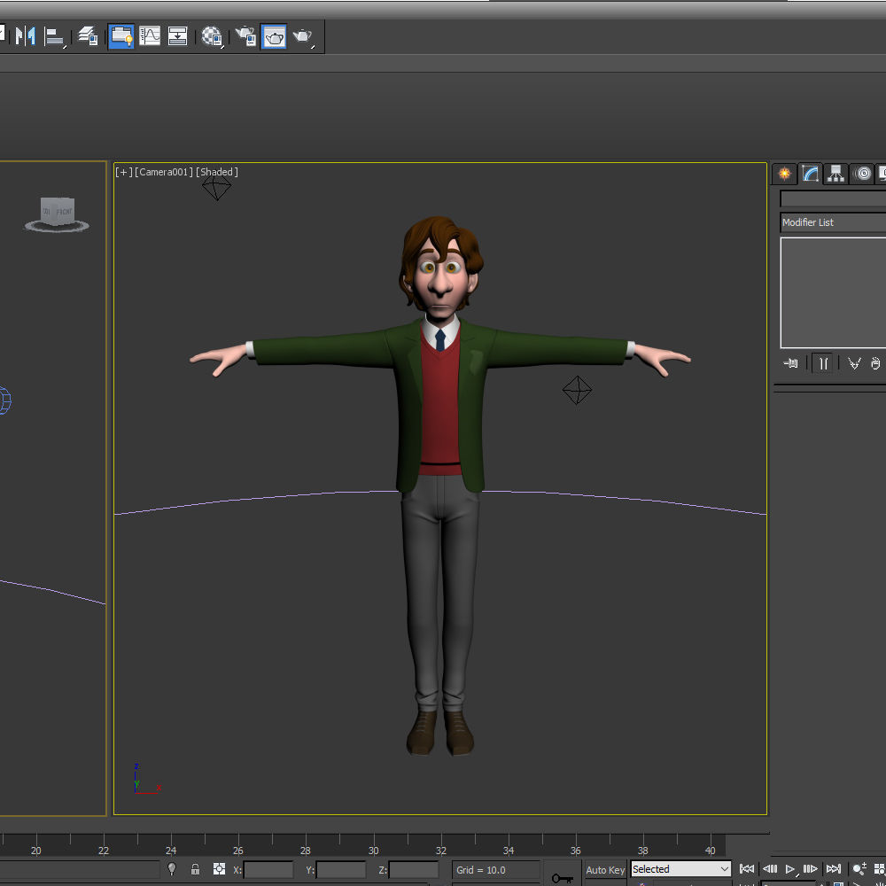Click the Zoom viewport navigation icon

(x=859, y=869)
